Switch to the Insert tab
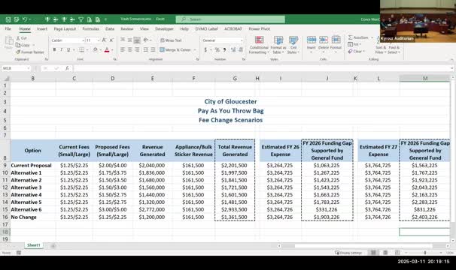456x270 pixels. click(x=42, y=28)
